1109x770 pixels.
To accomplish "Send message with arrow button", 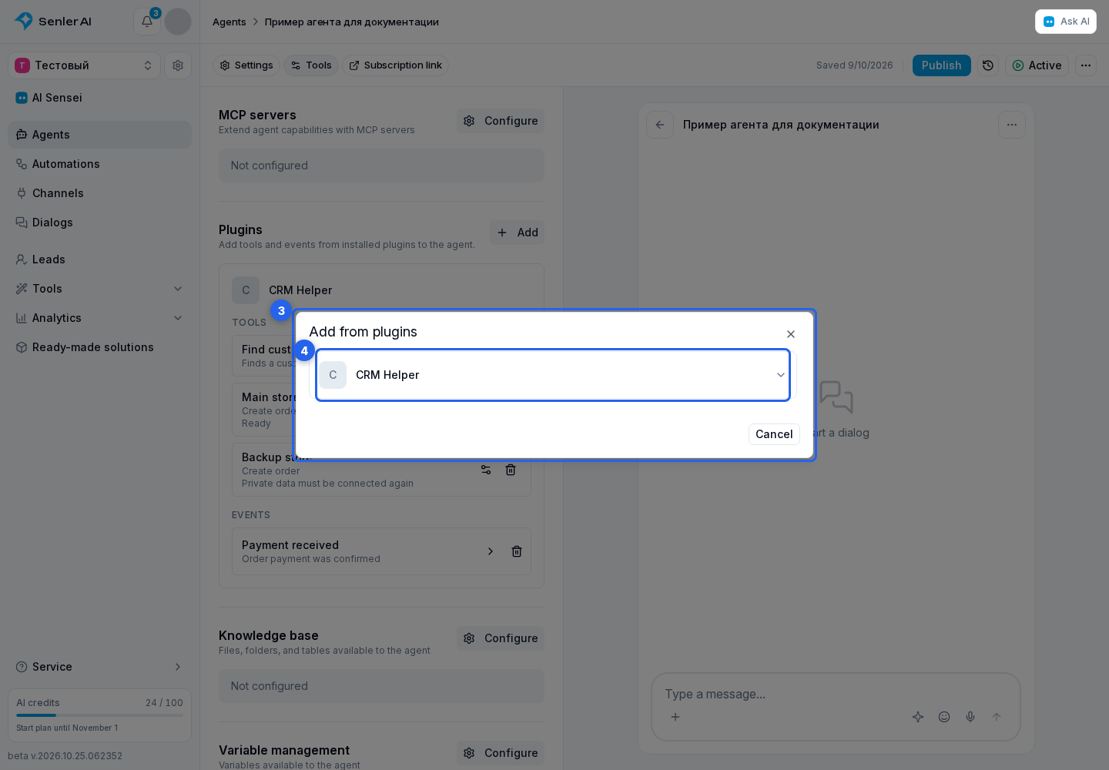I will (997, 717).
